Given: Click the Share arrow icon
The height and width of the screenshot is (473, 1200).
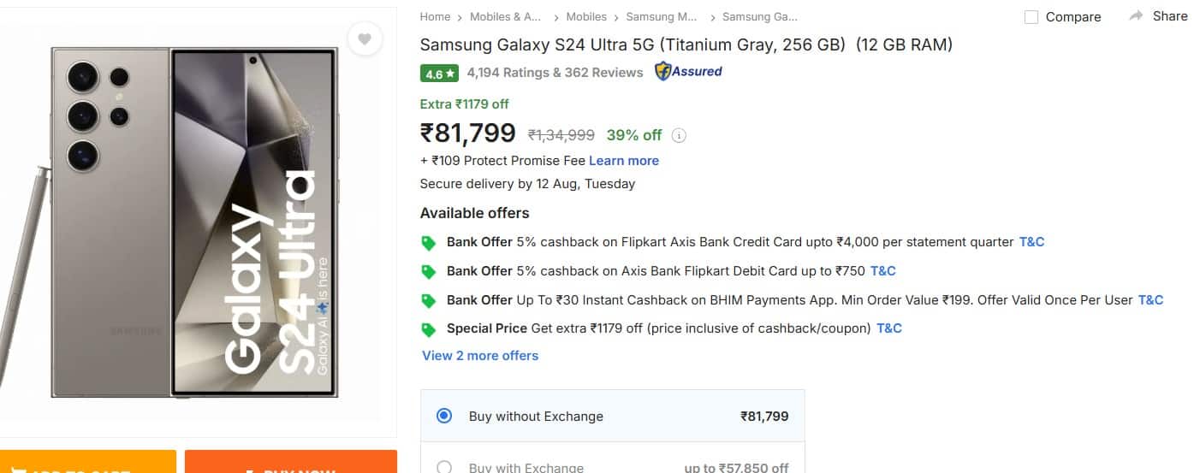Looking at the screenshot, I should tap(1136, 16).
